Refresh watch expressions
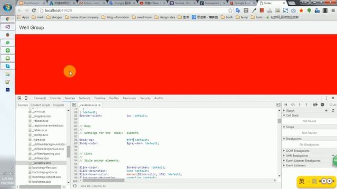This screenshot has width=337, height=189. point(333,110)
